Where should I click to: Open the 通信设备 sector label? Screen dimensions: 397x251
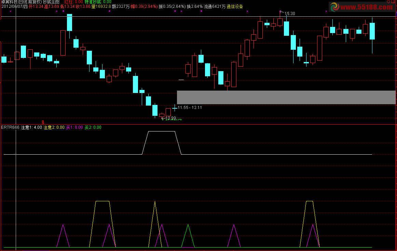click(x=235, y=6)
